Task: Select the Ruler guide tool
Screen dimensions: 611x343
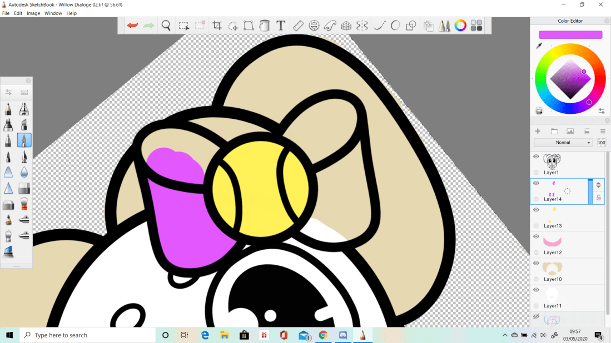Action: pos(298,25)
